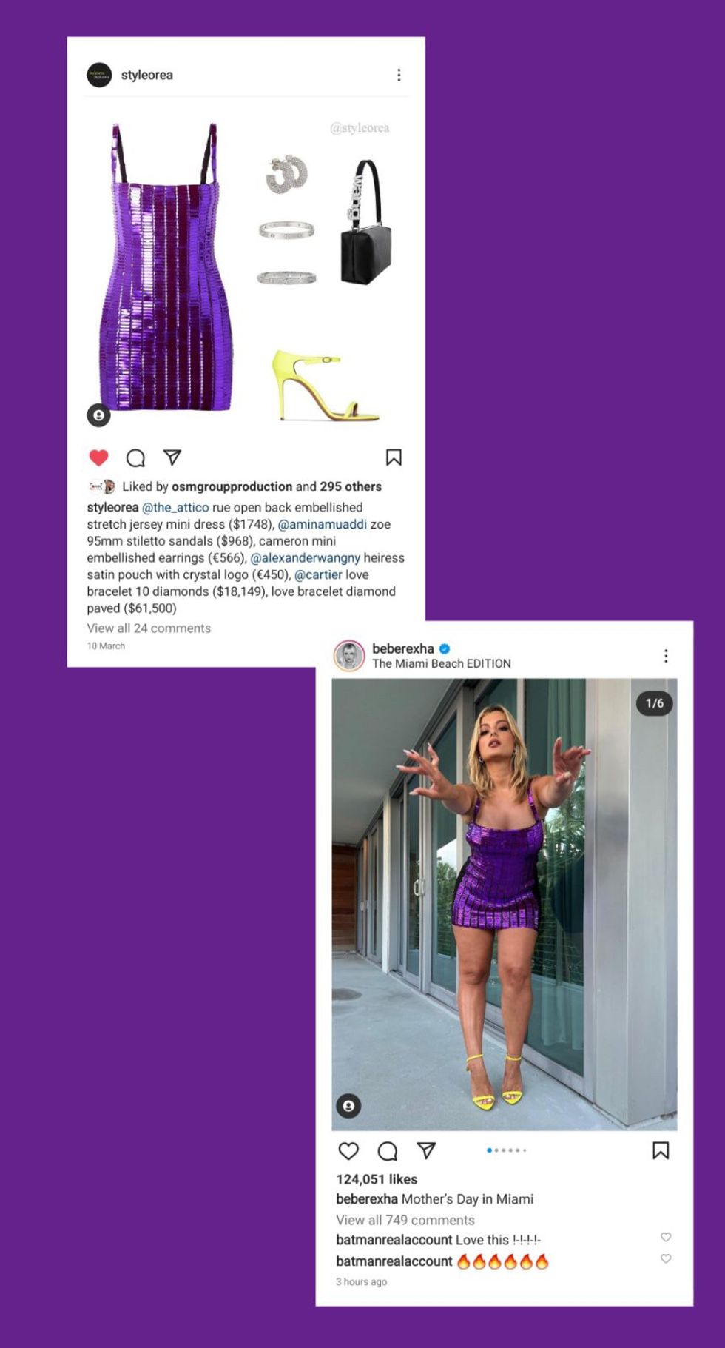Open the three-dot menu on styleorea post
The height and width of the screenshot is (1348, 725).
click(399, 75)
